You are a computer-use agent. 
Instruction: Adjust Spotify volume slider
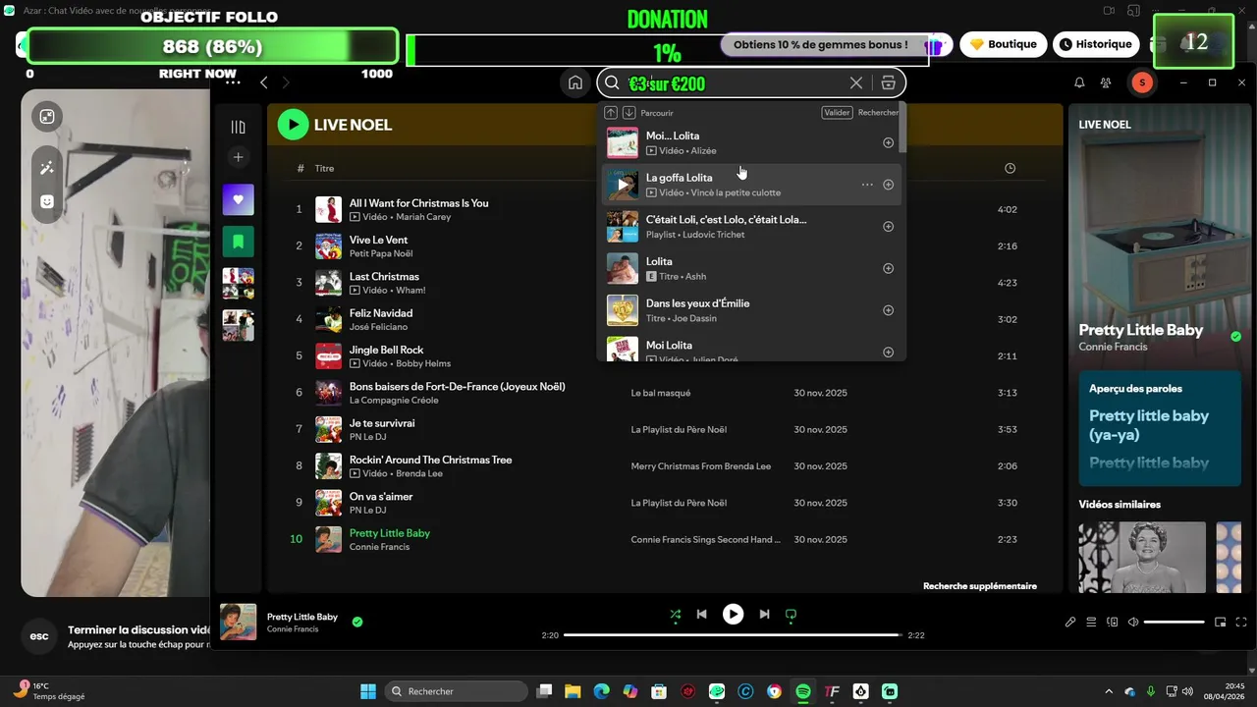point(1174,623)
